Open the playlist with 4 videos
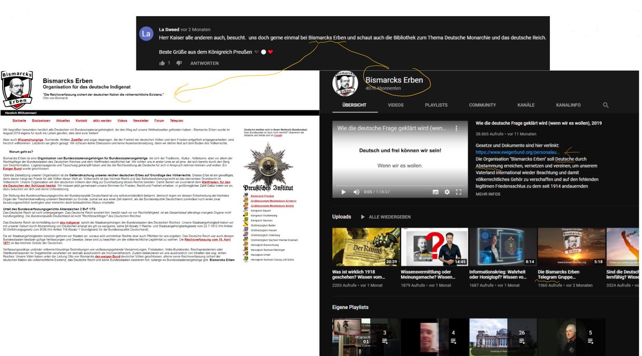Viewport: 642px width, 356px height. [x=434, y=337]
